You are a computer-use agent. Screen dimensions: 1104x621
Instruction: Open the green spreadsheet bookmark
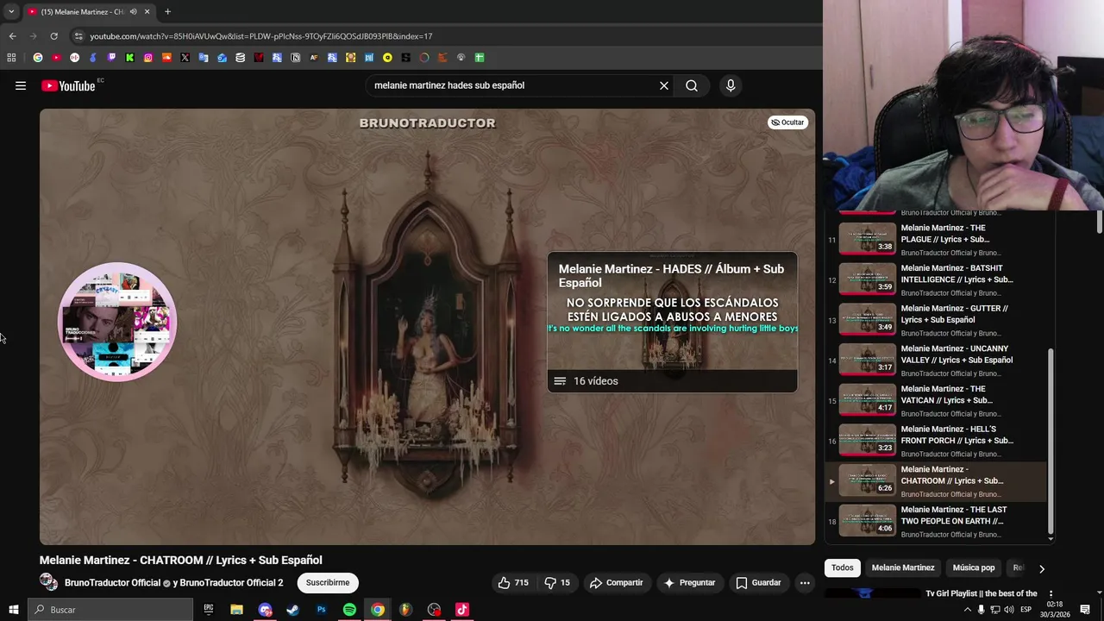480,58
